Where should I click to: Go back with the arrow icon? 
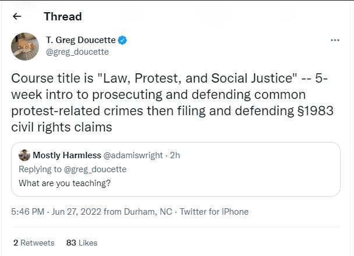click(17, 16)
